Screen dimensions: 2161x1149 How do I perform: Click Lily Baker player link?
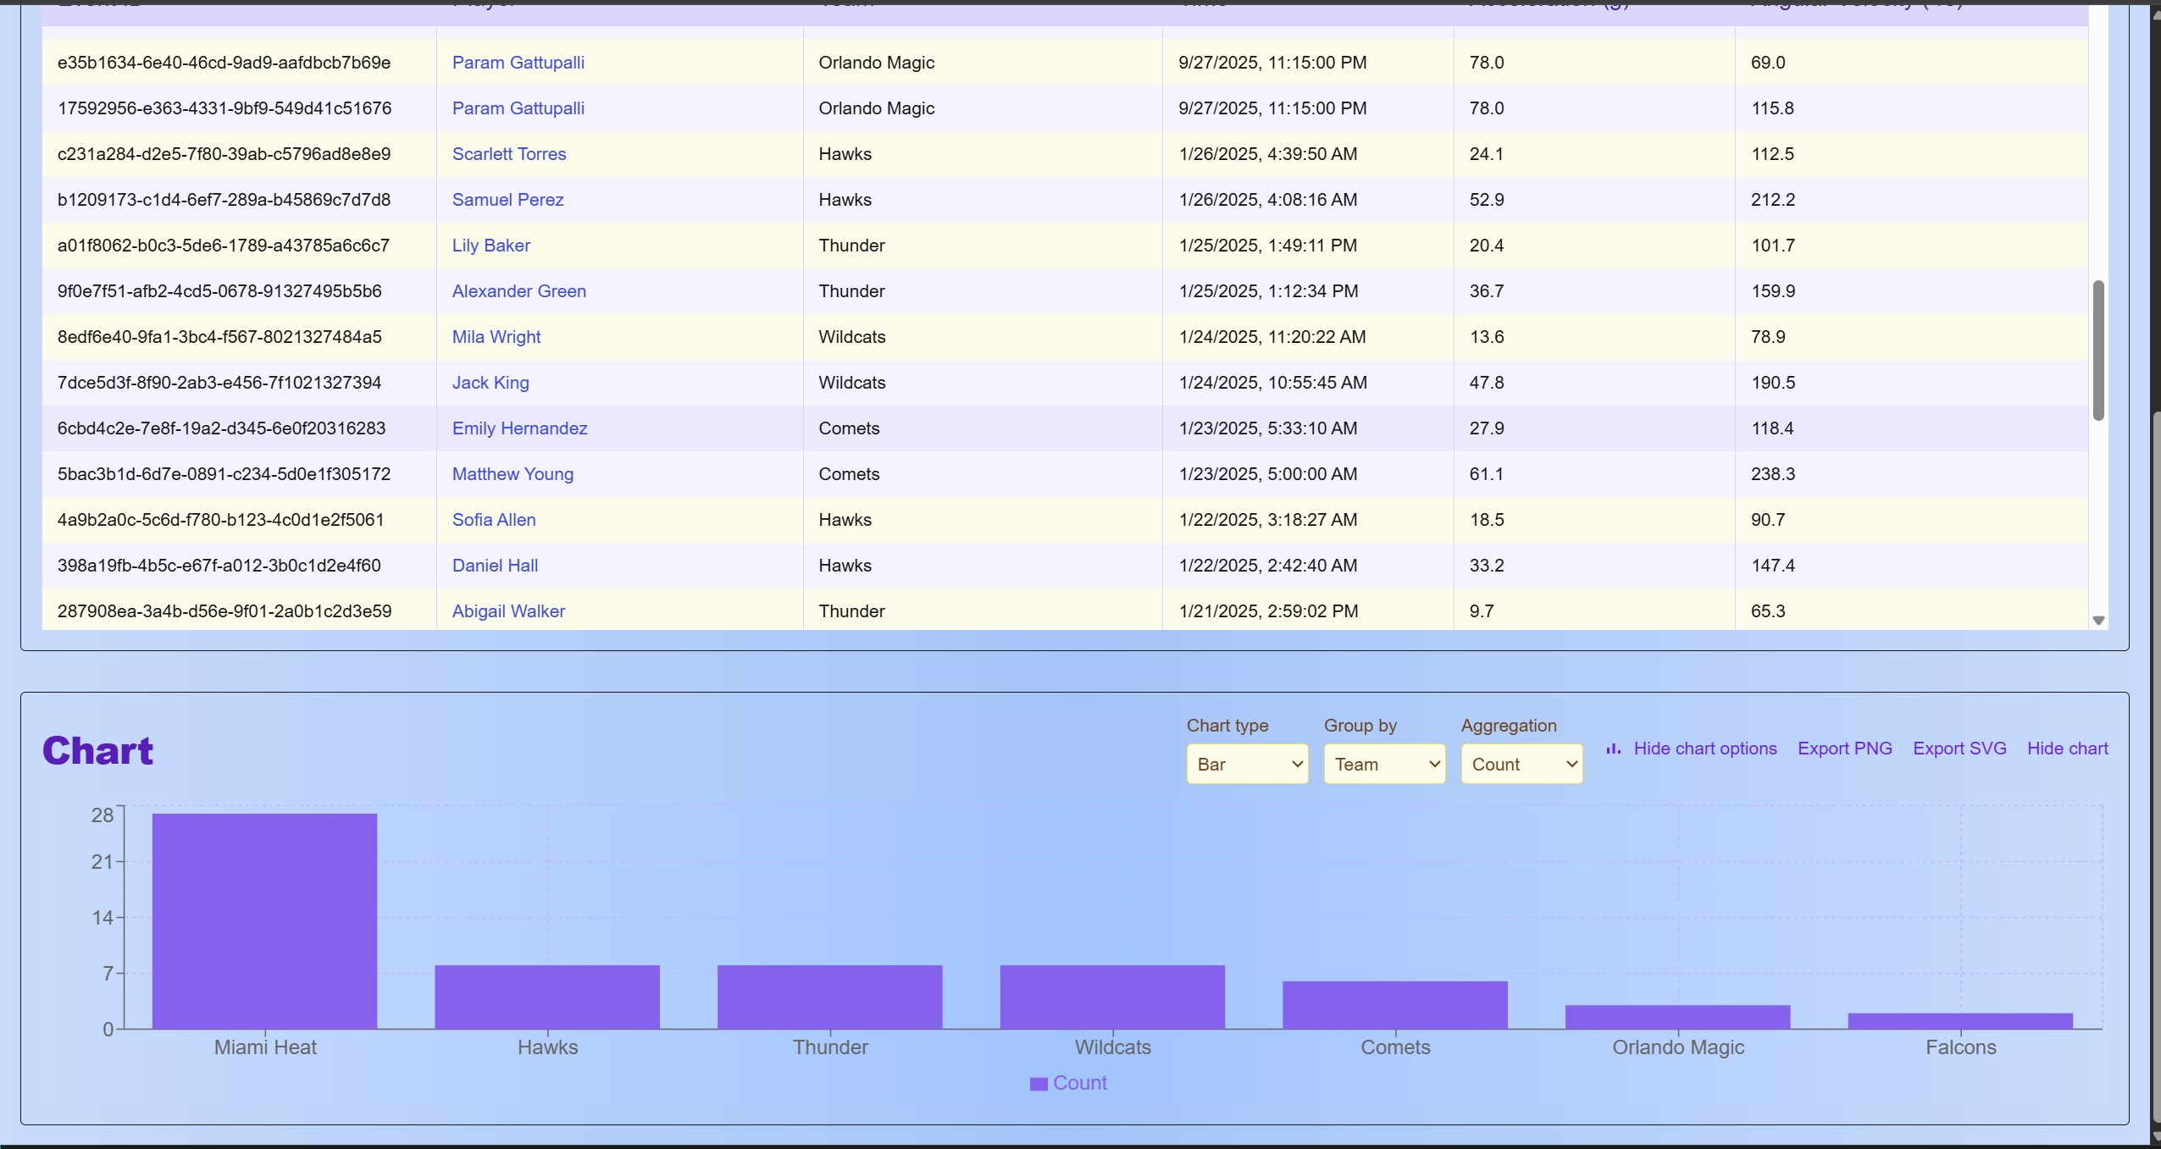coord(490,246)
